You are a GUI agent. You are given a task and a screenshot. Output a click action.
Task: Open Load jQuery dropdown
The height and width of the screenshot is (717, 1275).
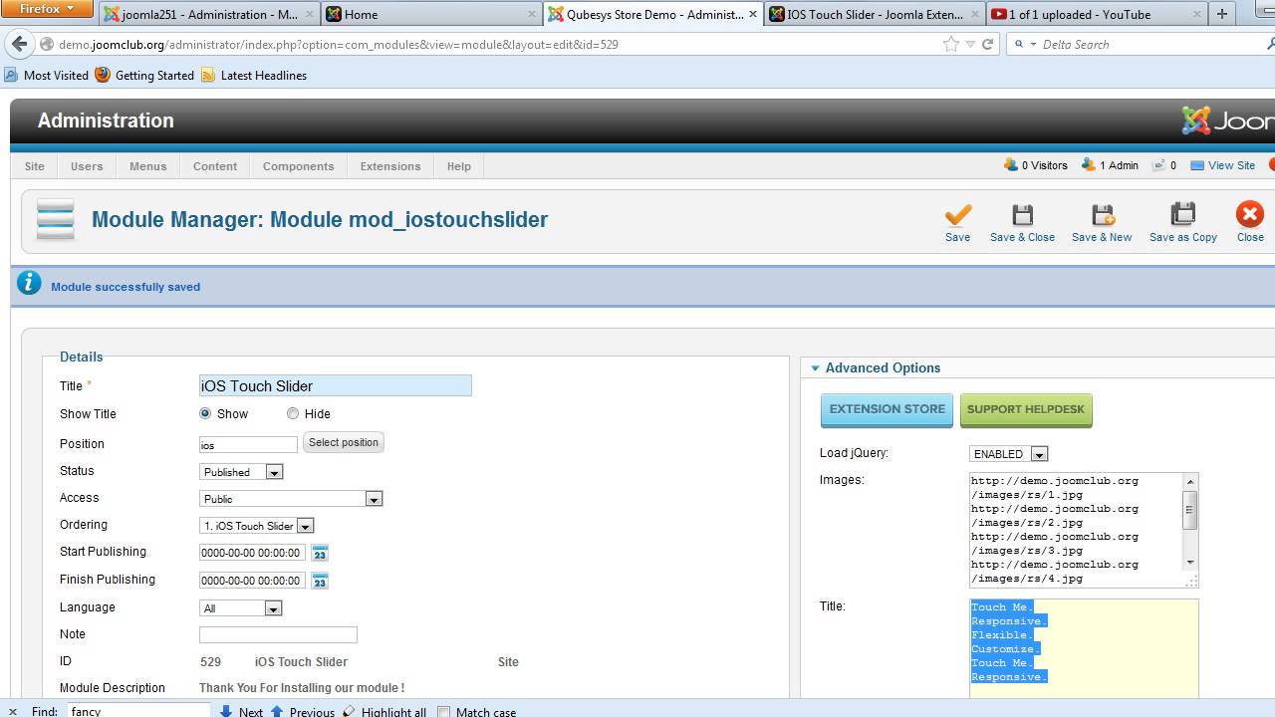pos(1009,454)
